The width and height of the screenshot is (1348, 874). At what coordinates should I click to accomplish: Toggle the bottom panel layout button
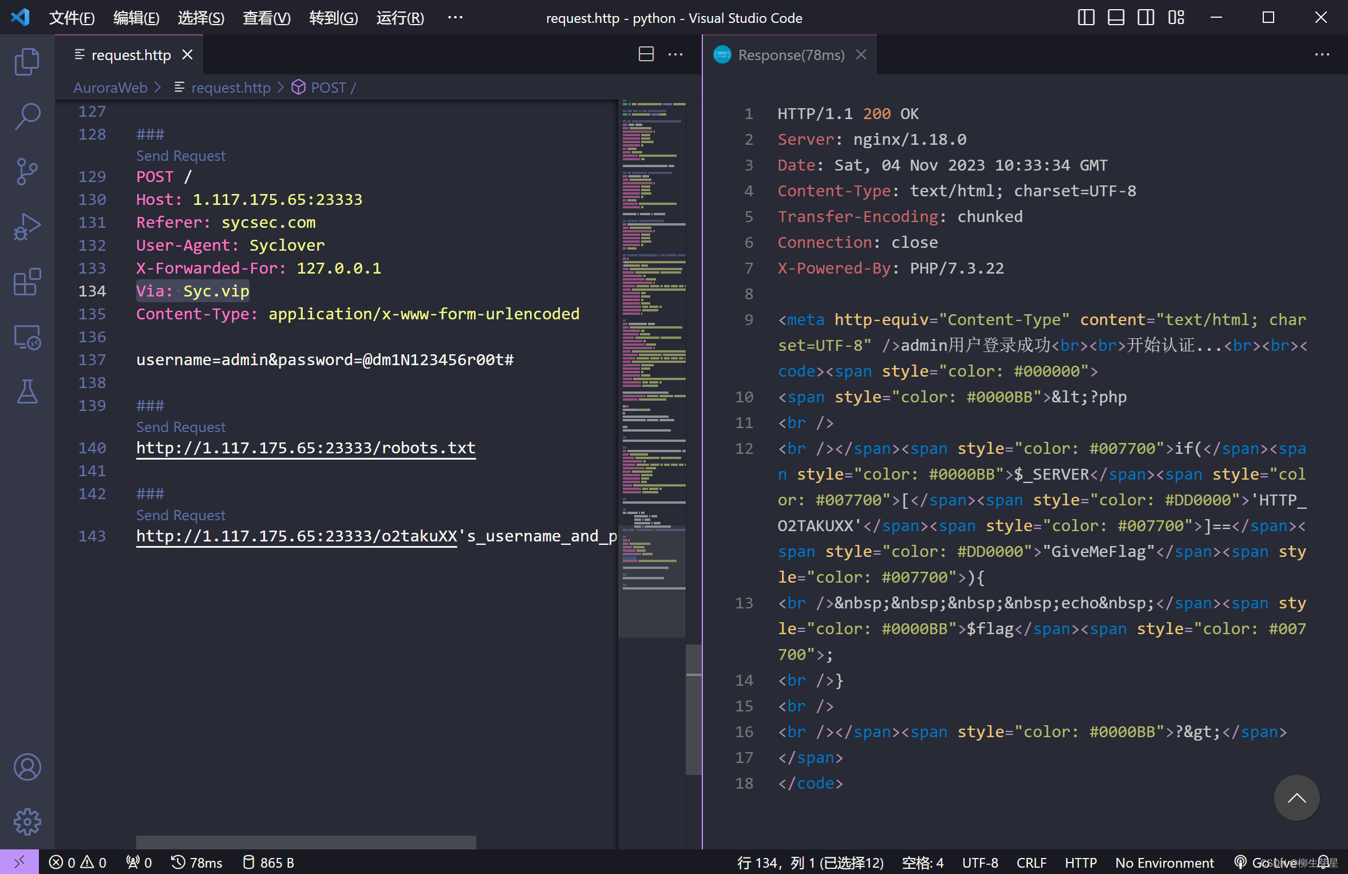pyautogui.click(x=1116, y=17)
